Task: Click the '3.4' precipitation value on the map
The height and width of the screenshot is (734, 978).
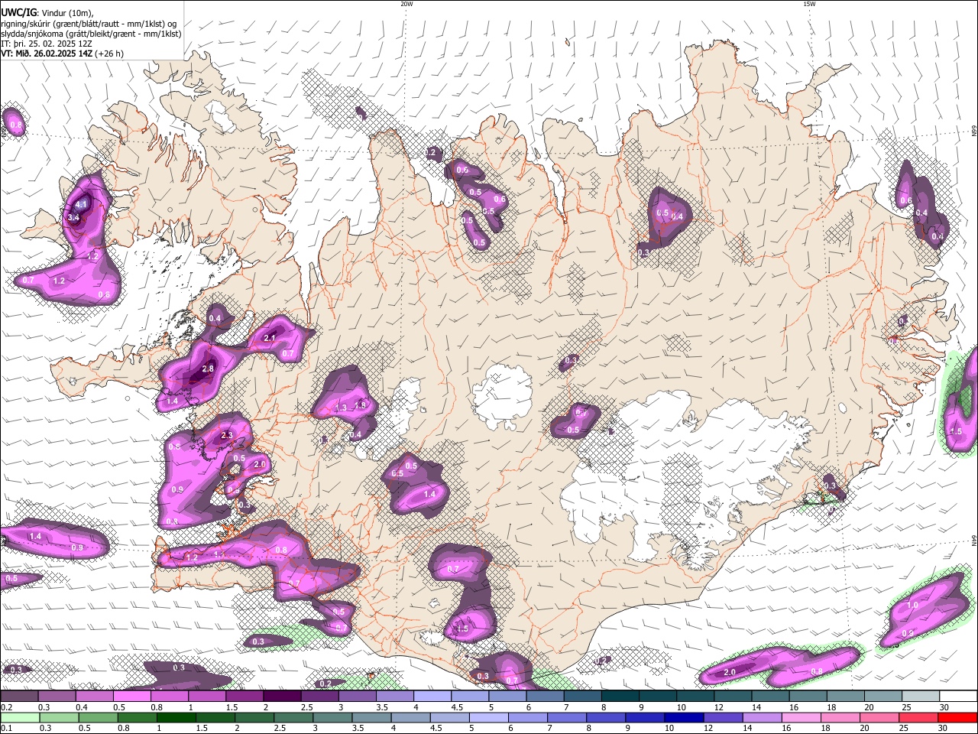Action: click(74, 217)
